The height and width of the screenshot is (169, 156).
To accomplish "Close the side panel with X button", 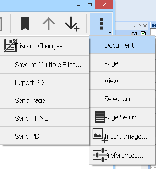I will (145, 26).
